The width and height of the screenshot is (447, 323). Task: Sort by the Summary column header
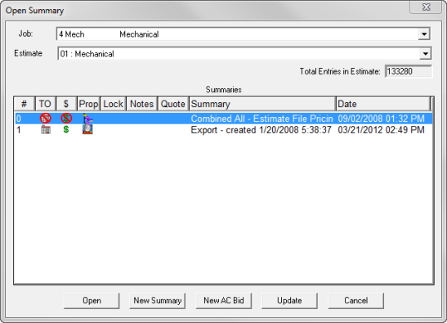(x=262, y=104)
